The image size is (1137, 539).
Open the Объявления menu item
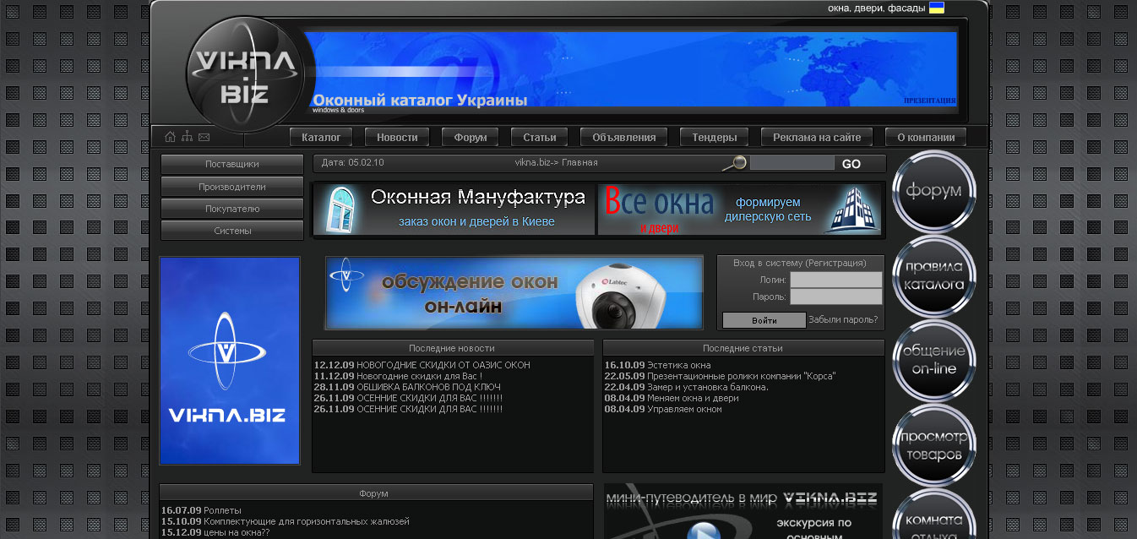(x=623, y=137)
